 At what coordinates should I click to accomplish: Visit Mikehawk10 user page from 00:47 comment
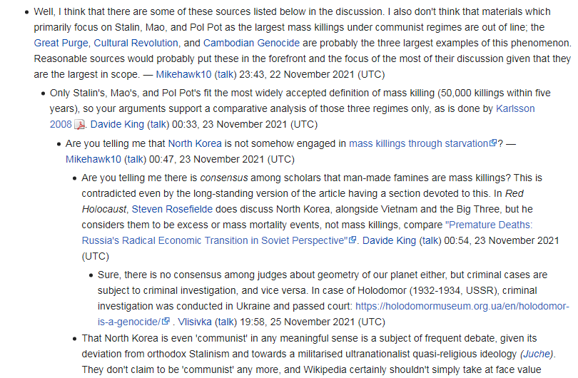coord(93,160)
